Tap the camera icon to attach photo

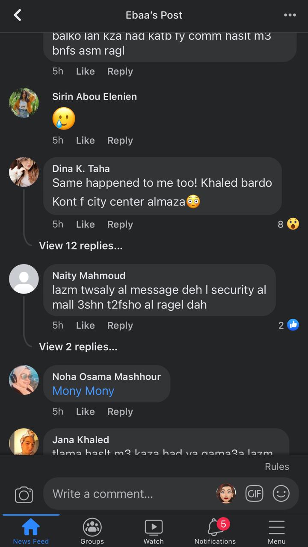pyautogui.click(x=24, y=494)
